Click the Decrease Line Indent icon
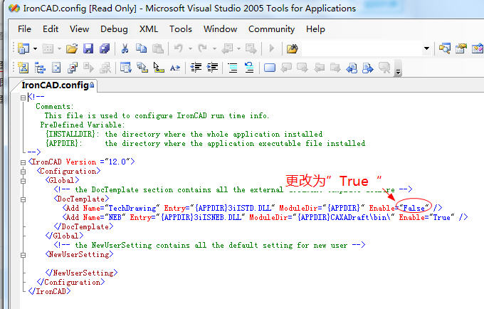This screenshot has height=309, width=484. (196, 68)
